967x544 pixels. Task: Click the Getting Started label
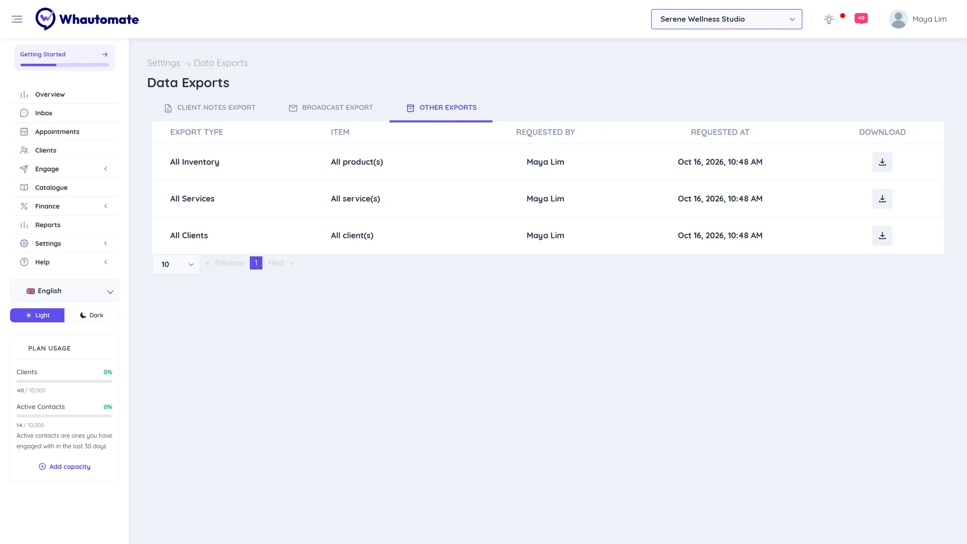point(43,54)
